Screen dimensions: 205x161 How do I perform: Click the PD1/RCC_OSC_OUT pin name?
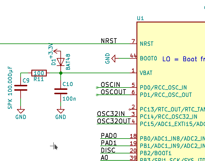coord(166,95)
